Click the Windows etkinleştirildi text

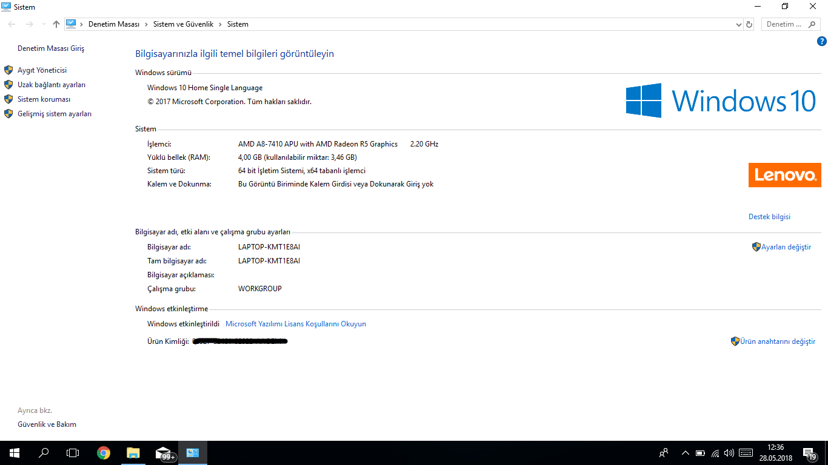coord(183,324)
